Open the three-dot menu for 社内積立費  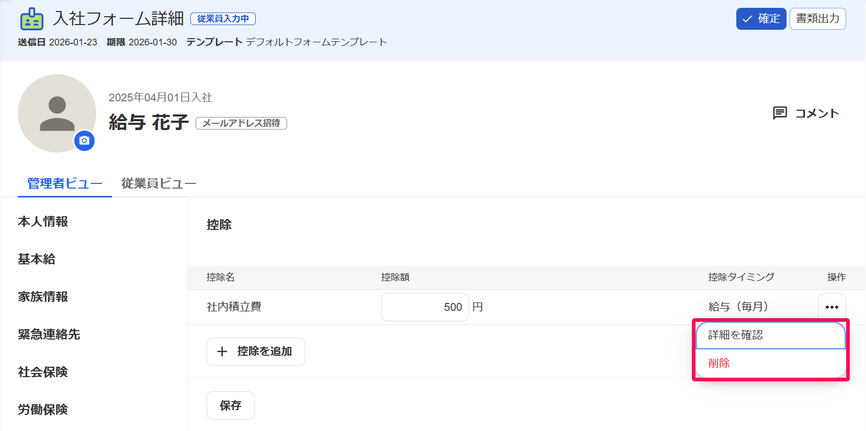coord(831,307)
